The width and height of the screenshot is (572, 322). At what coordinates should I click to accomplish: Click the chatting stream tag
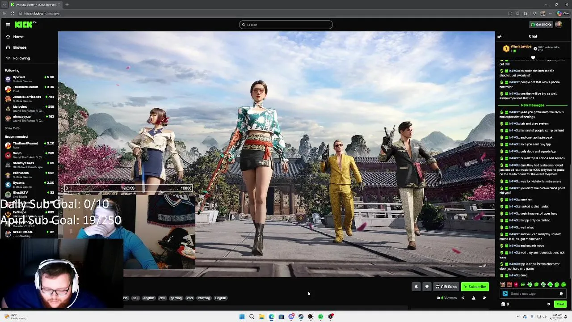(204, 298)
